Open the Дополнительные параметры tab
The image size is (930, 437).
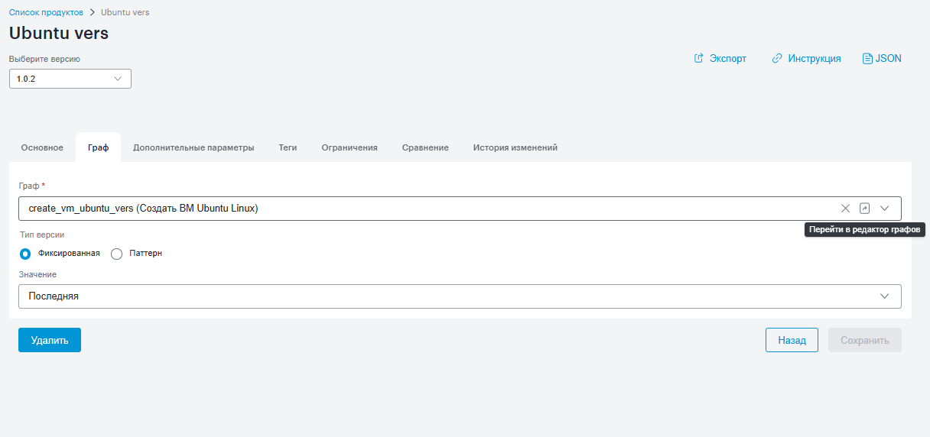[193, 147]
